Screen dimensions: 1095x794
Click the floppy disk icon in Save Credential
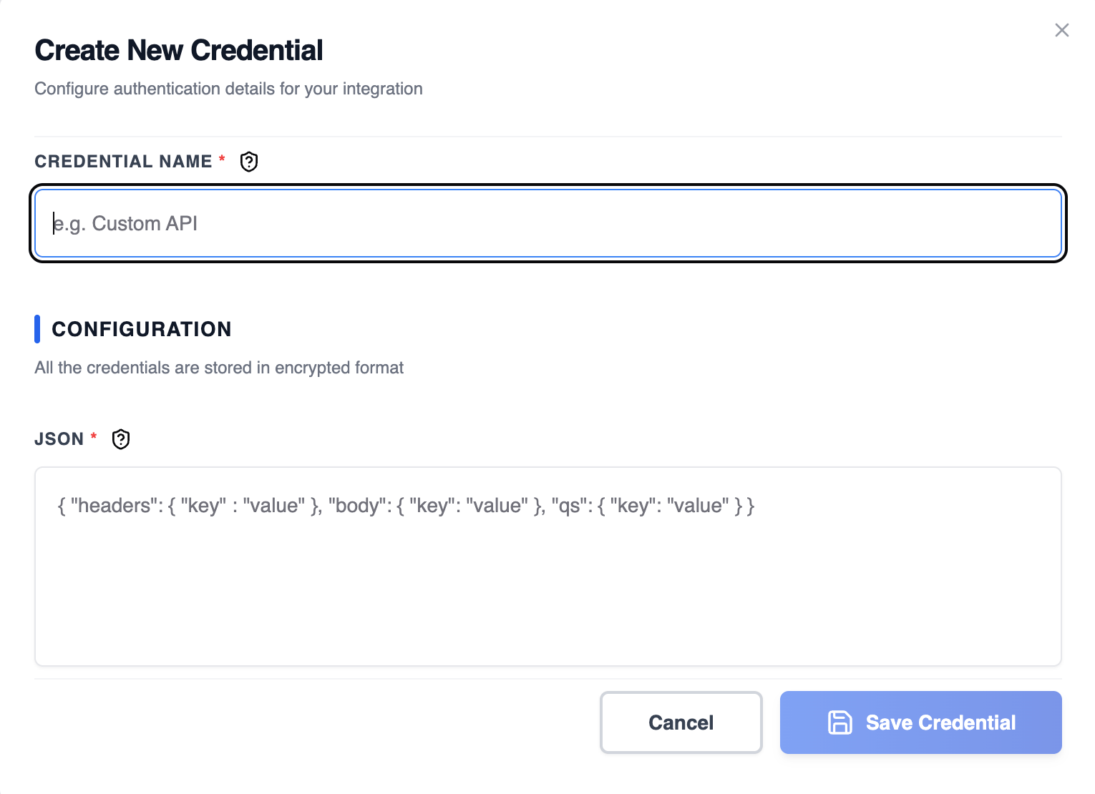pos(839,722)
